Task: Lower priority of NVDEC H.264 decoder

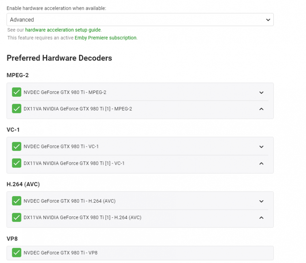Action: [x=261, y=201]
